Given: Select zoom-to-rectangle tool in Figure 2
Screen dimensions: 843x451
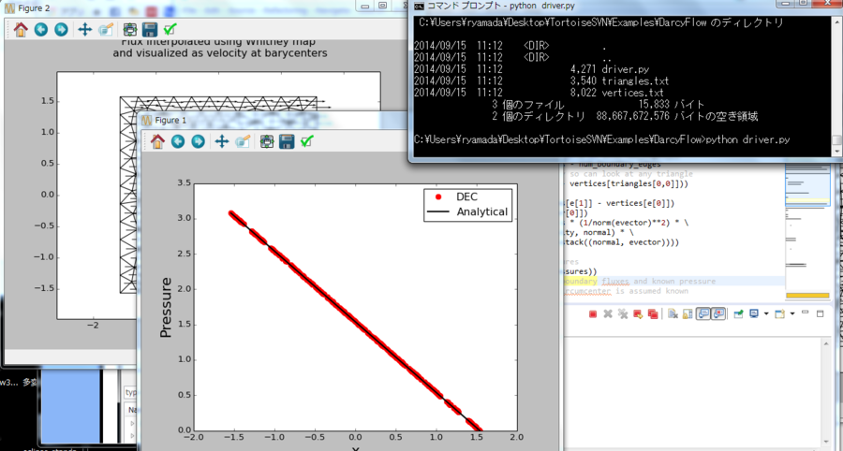Looking at the screenshot, I should [105, 29].
